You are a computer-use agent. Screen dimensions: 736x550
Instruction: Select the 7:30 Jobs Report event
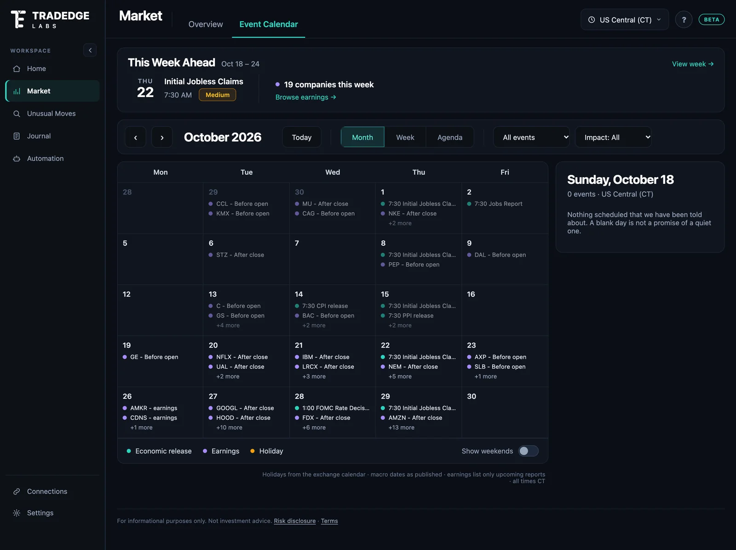tap(494, 204)
